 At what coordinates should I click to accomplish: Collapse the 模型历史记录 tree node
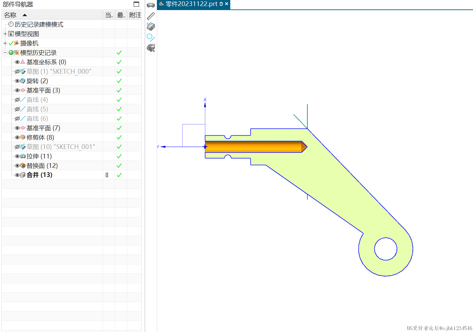tap(5, 52)
